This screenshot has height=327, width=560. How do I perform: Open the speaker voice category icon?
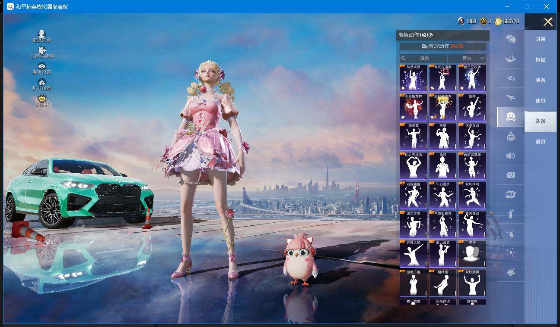click(x=510, y=156)
